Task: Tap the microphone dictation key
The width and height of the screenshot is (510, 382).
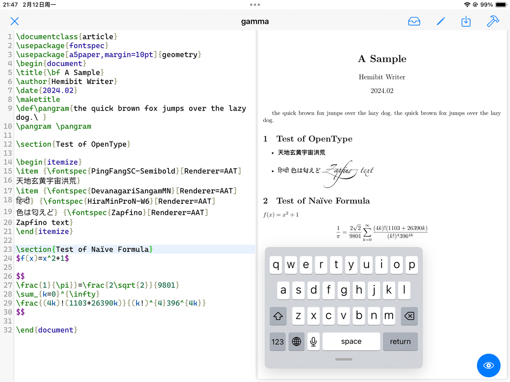Action: point(314,341)
